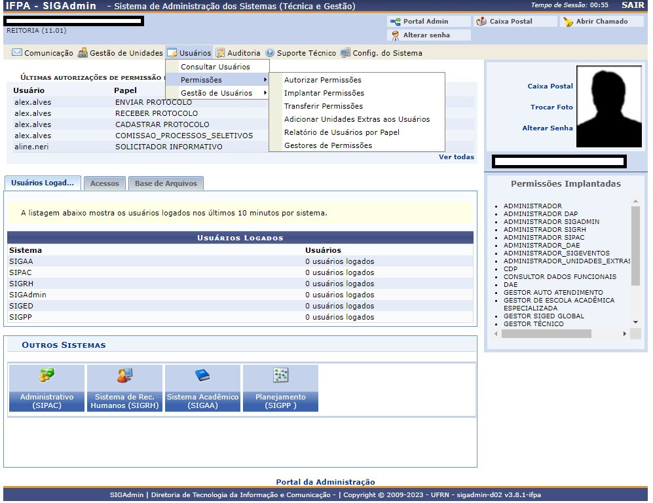Click the Usuários menu icon

(x=172, y=53)
